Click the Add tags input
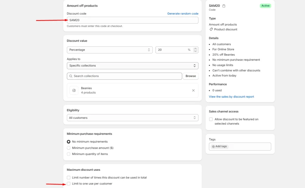 pos(240,146)
